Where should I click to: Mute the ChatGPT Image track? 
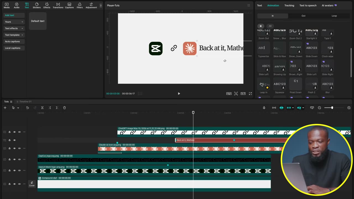[19, 132]
